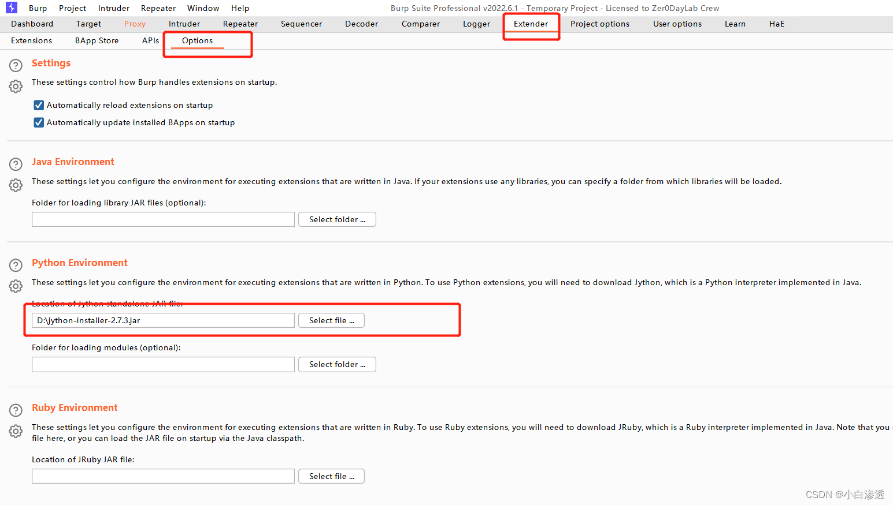
Task: Open help icon for Python Environment
Action: point(16,265)
